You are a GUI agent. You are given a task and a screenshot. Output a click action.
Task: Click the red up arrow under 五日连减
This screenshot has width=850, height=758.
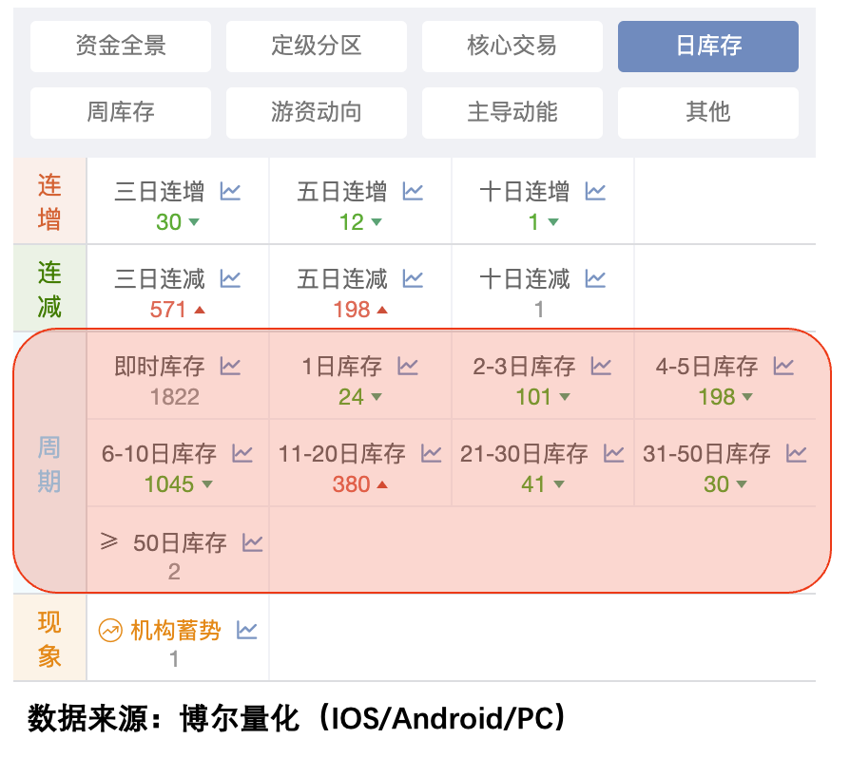(382, 310)
